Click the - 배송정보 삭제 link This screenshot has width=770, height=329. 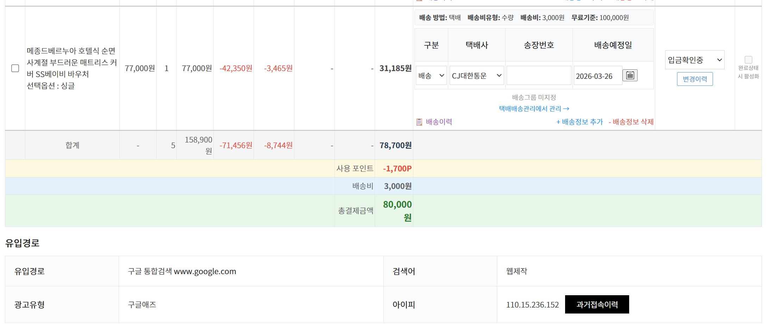point(631,122)
